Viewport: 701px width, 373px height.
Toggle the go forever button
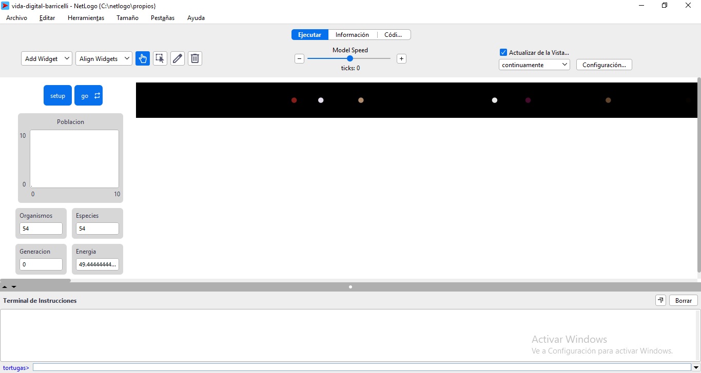tap(88, 96)
